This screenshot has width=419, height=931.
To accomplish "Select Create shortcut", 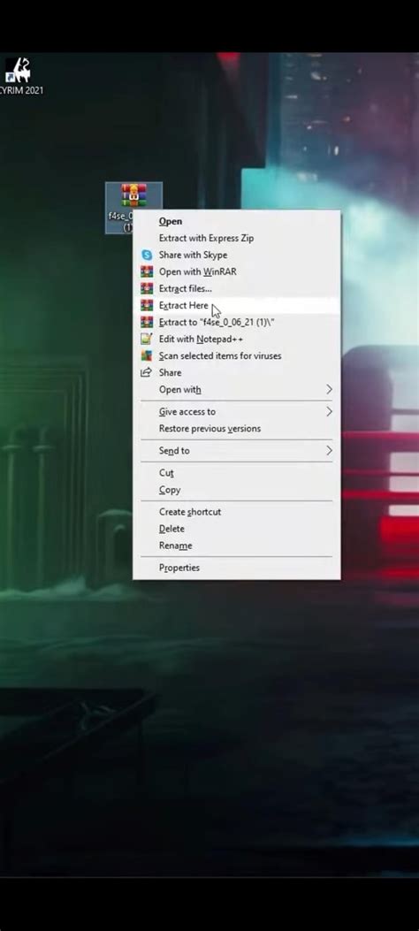I will coord(190,512).
